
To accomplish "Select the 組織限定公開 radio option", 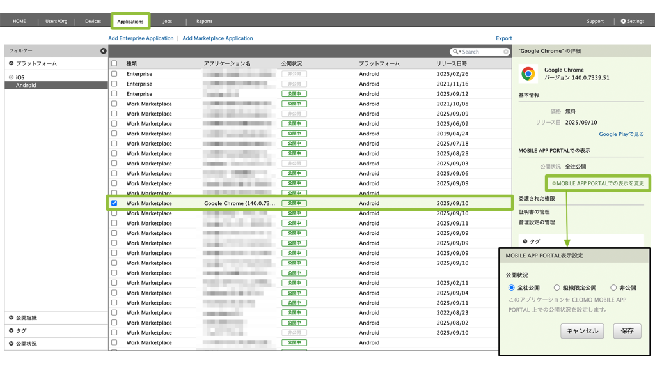I will (557, 287).
